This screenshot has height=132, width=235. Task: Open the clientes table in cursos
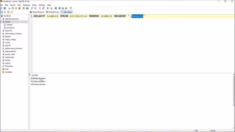pos(10,25)
